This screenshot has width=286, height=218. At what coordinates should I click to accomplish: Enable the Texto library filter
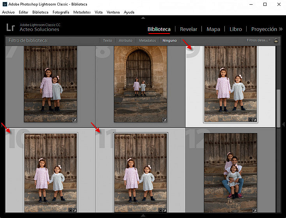click(108, 40)
